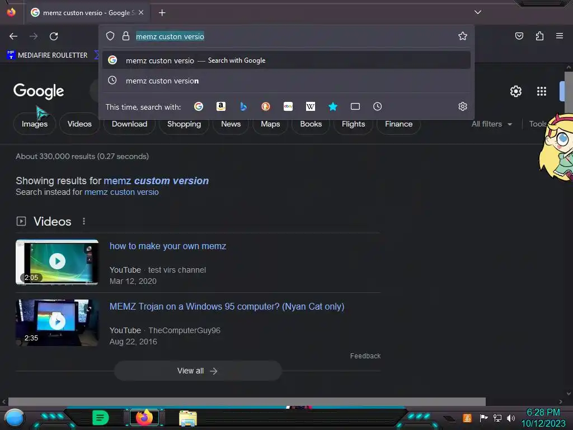Open the Start orb on the taskbar

tap(14, 418)
